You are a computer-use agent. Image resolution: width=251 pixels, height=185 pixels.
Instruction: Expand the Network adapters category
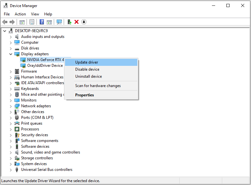11,106
